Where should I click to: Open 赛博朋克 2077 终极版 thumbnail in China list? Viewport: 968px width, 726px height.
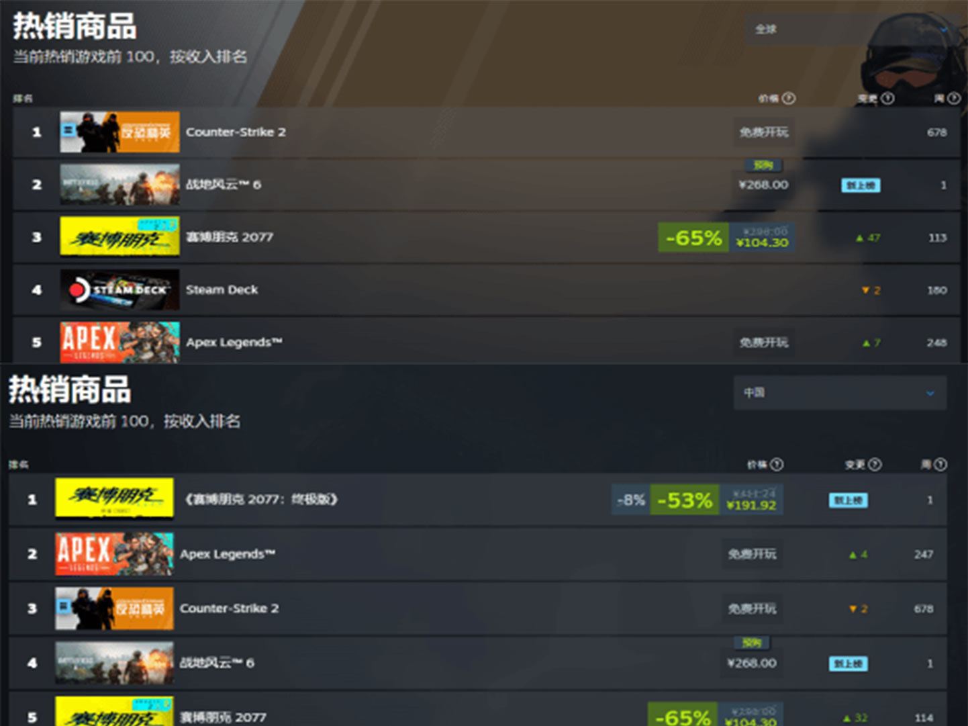point(114,499)
